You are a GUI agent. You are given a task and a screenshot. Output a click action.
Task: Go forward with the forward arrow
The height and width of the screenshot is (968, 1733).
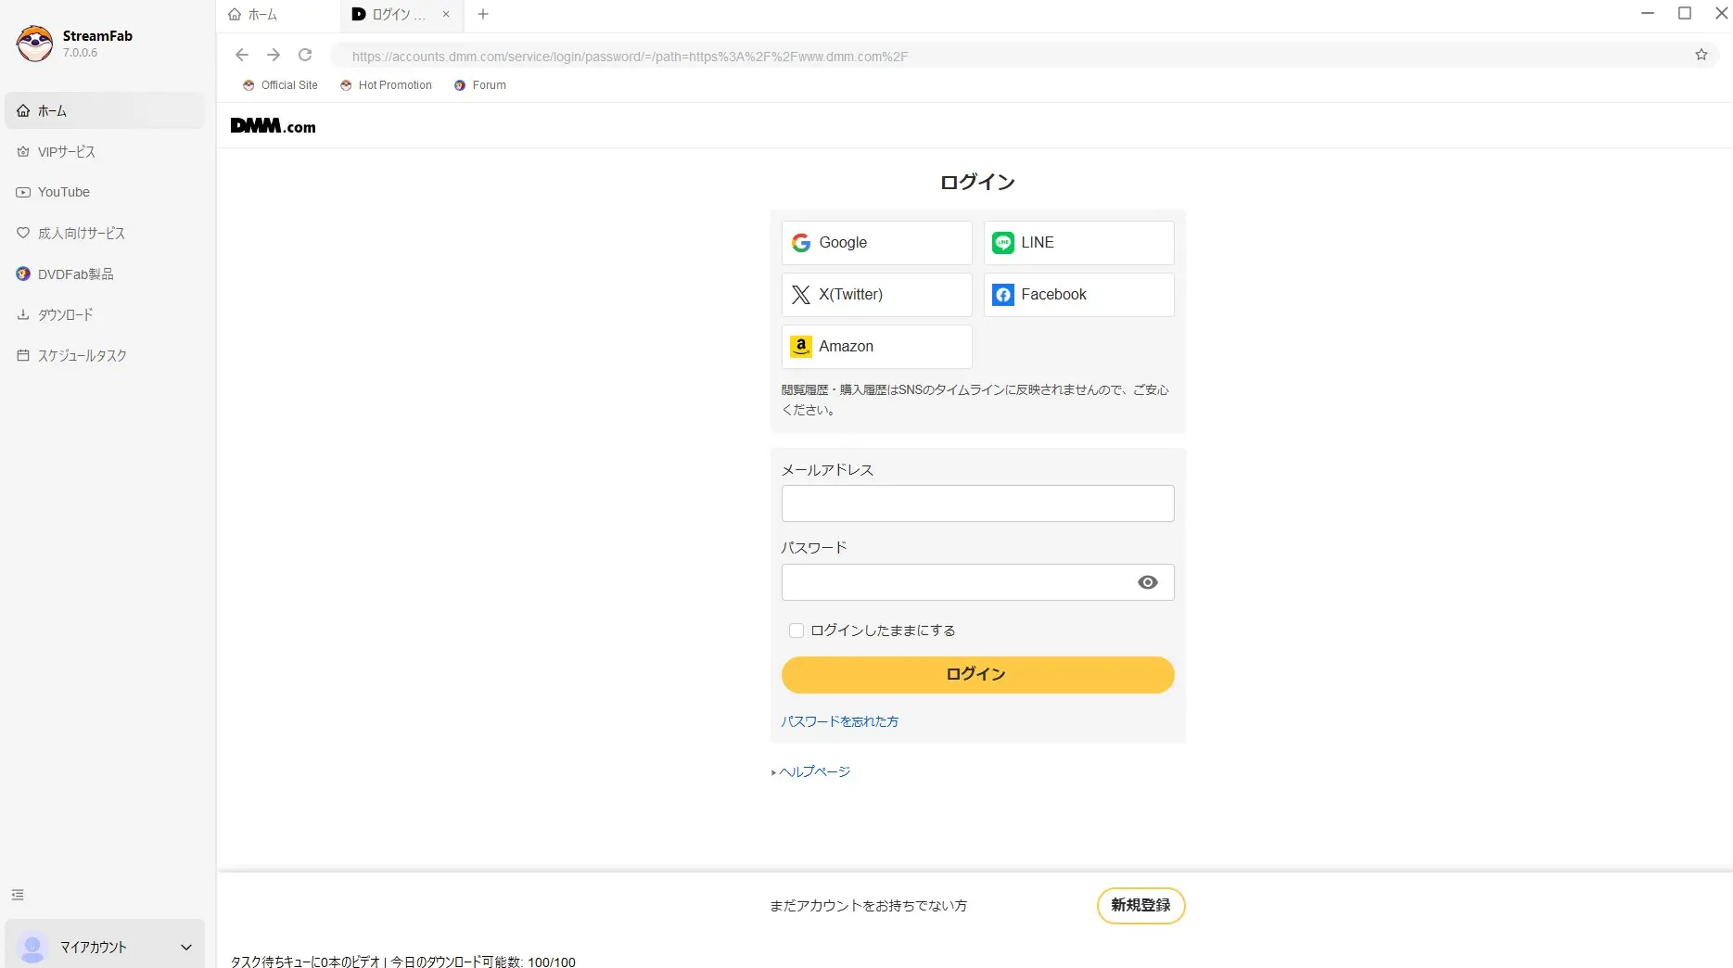[274, 55]
